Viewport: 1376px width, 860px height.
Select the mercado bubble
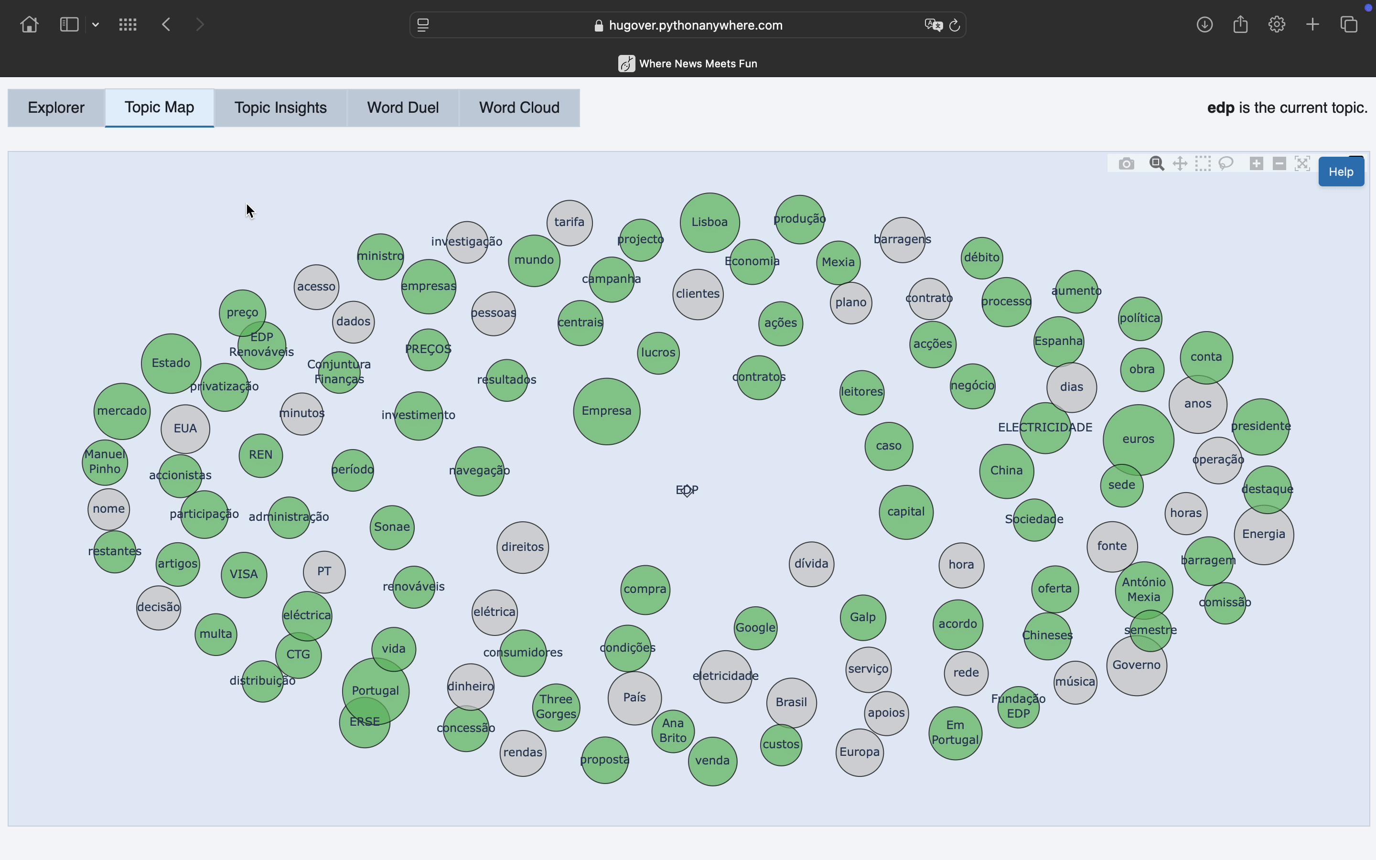(x=122, y=411)
